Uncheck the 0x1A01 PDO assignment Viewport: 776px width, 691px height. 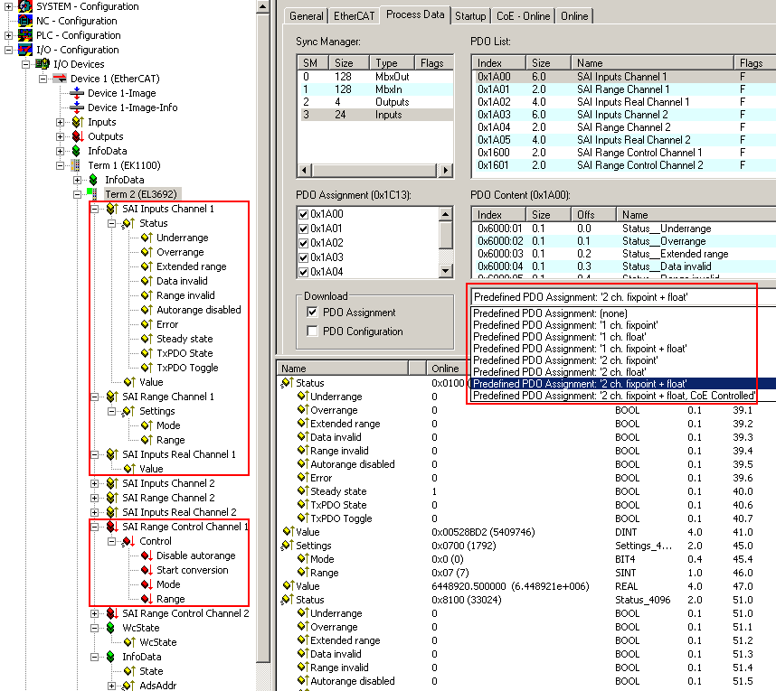pyautogui.click(x=303, y=229)
